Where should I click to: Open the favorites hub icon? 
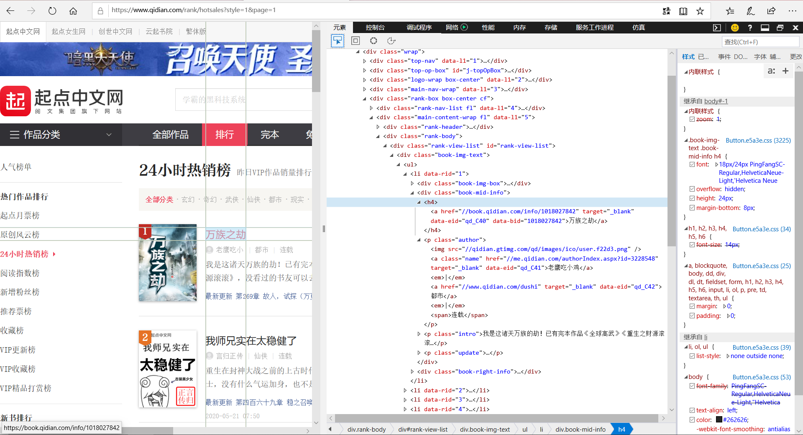pyautogui.click(x=730, y=11)
